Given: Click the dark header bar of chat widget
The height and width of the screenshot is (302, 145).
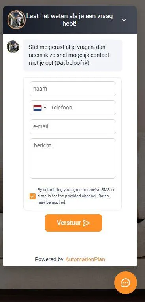Looking at the screenshot, I should pos(70,20).
